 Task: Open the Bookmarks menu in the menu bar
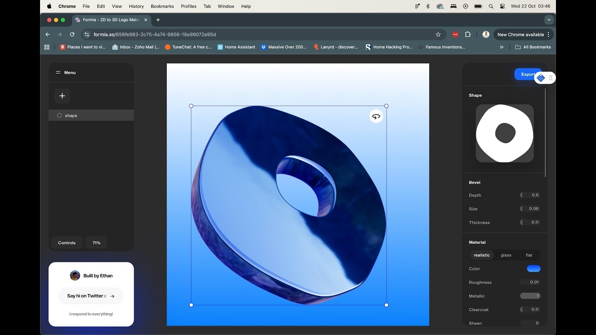tap(162, 6)
